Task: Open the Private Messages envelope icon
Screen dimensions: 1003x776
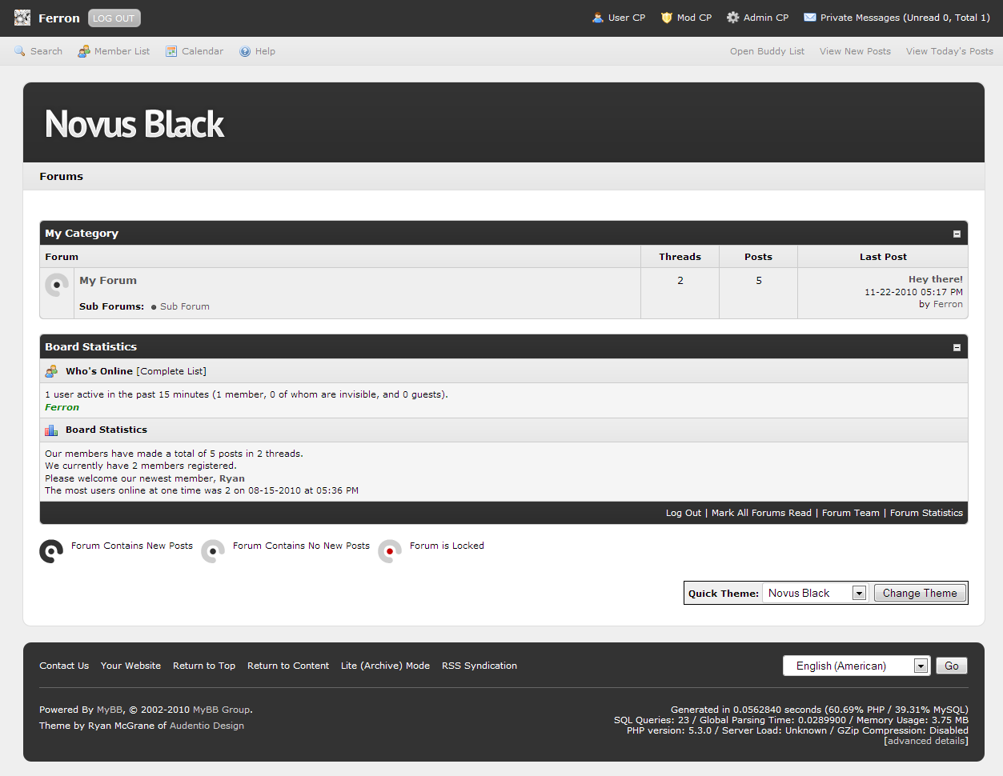Action: coord(809,18)
